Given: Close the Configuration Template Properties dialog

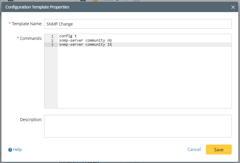Looking at the screenshot, I should click(233, 7).
